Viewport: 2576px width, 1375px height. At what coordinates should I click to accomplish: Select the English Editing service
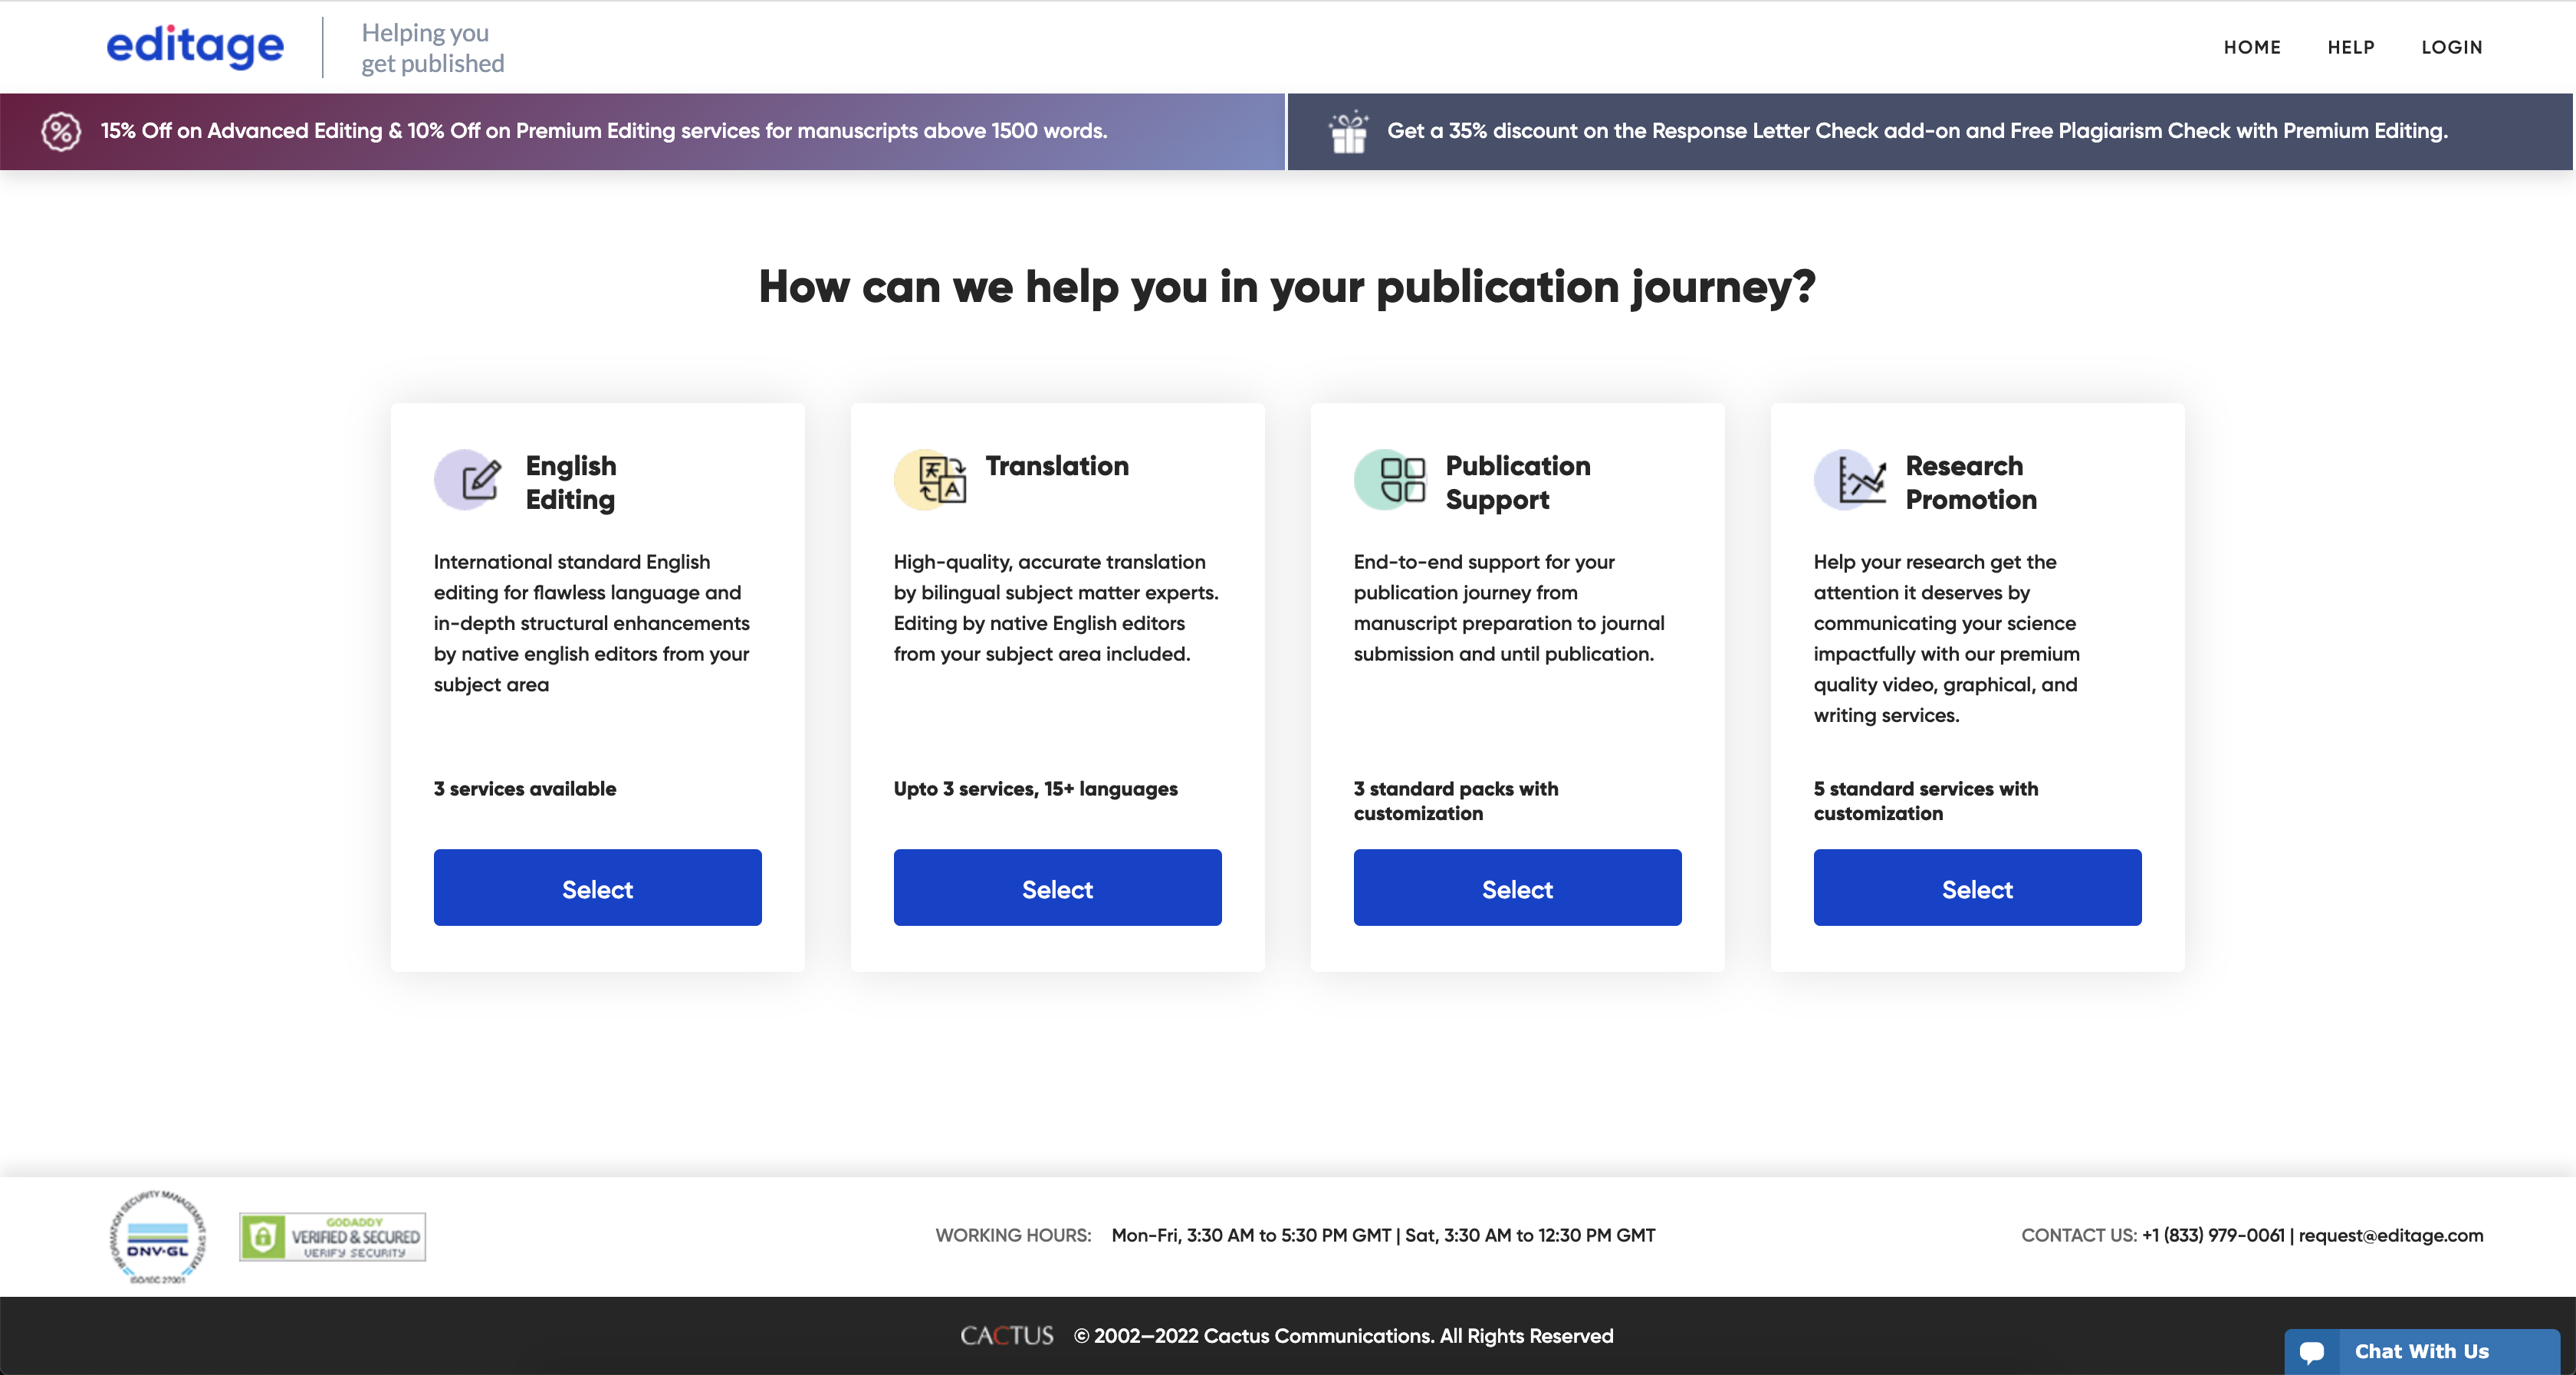click(598, 888)
